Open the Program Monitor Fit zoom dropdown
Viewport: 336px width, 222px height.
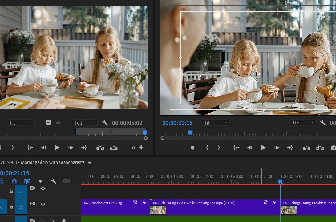[x=216, y=123]
